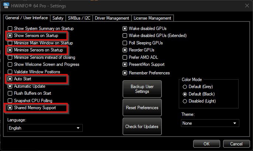Screen dimensions: 253x151
Task: Enable Minimize Main Window on Startup
Action: pos(10,43)
